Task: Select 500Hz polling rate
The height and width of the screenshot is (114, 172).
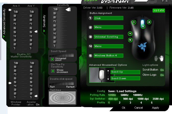Action: [x=125, y=95]
